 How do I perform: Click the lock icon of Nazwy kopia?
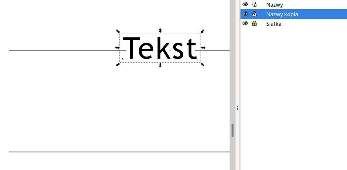click(254, 14)
